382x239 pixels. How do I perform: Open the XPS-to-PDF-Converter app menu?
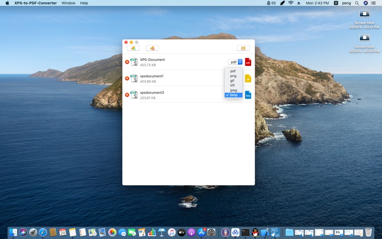pos(35,3)
